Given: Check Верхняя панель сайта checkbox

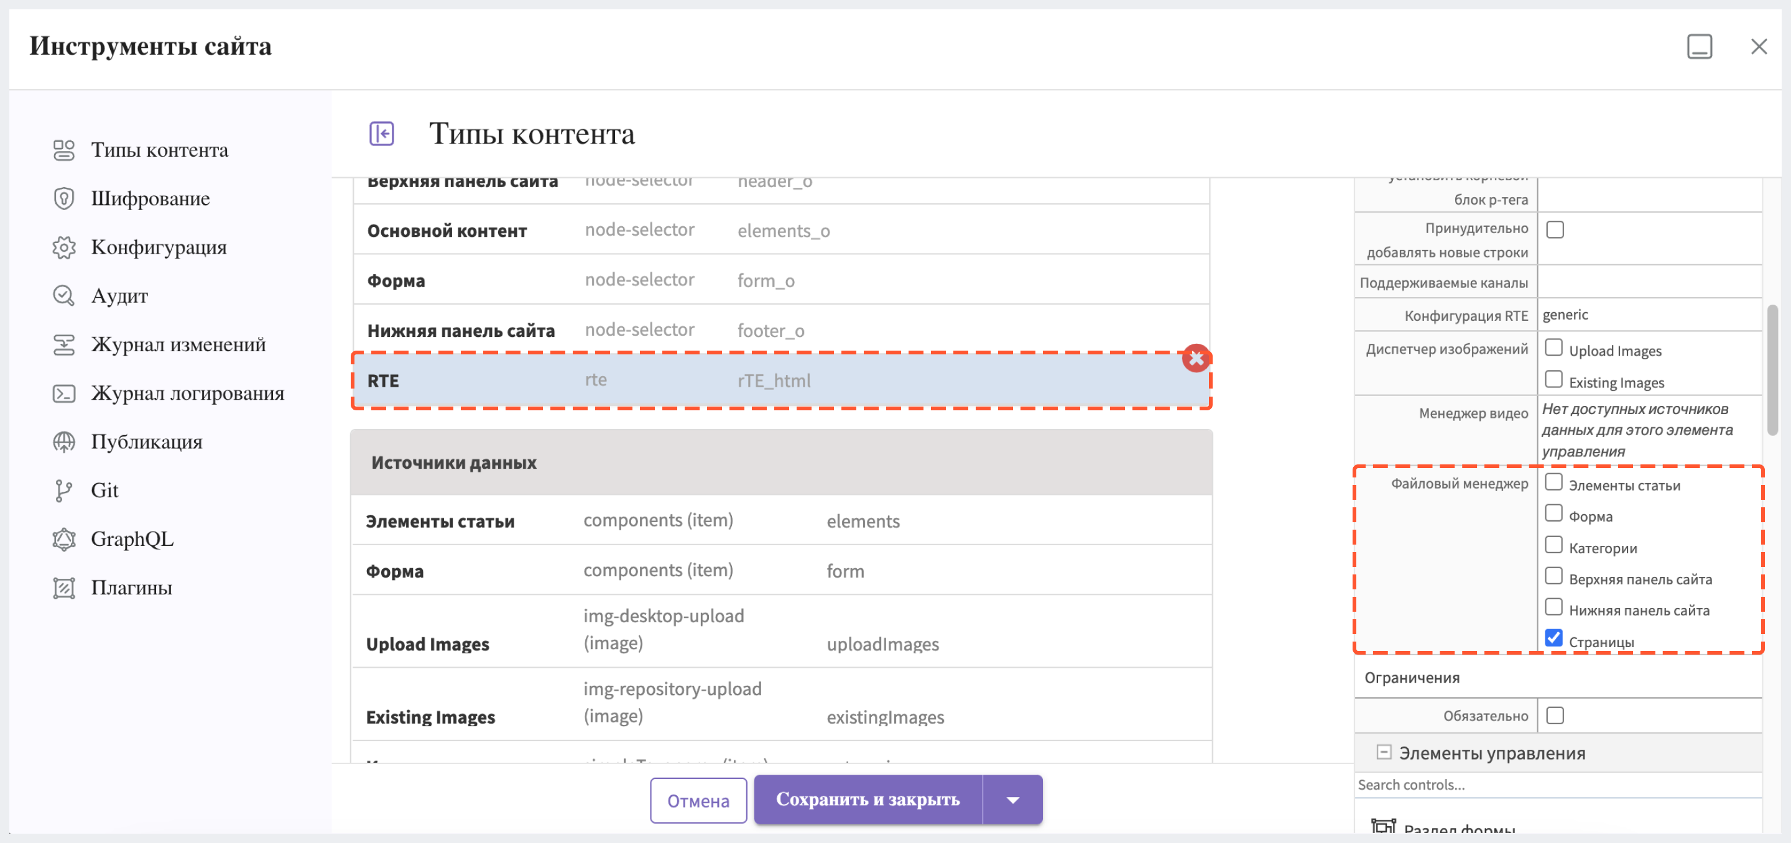Looking at the screenshot, I should [x=1553, y=576].
